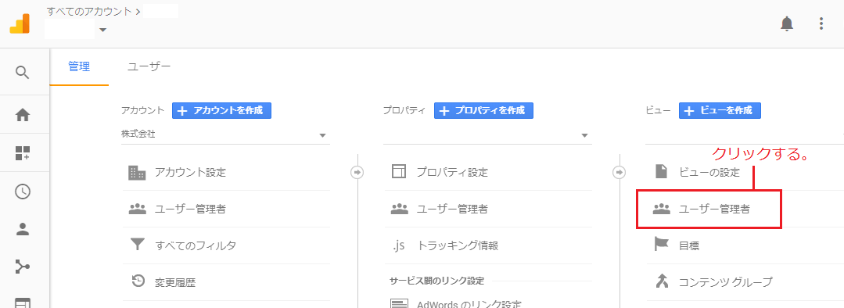Click the アカウントを作成 button

pyautogui.click(x=222, y=111)
